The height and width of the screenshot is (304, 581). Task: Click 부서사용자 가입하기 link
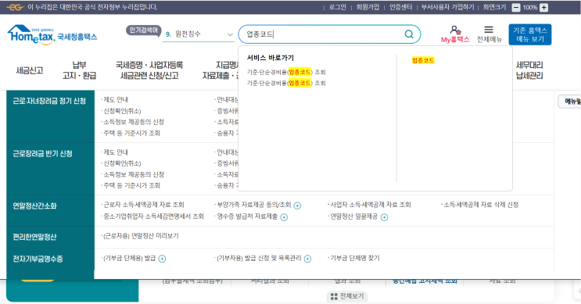pos(447,7)
